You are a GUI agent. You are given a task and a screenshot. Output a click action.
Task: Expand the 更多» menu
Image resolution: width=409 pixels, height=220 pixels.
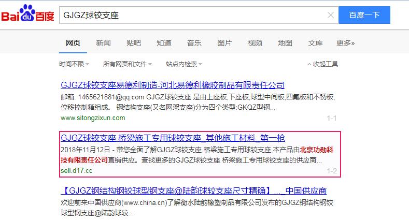tap(345, 43)
